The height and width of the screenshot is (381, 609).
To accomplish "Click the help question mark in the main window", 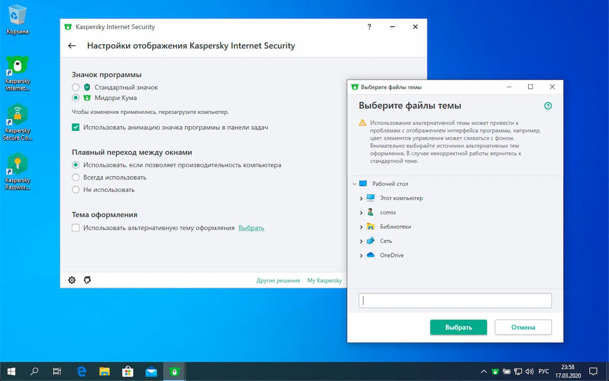I will tap(369, 27).
